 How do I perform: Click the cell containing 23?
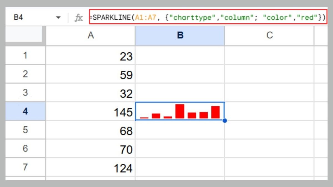91,56
